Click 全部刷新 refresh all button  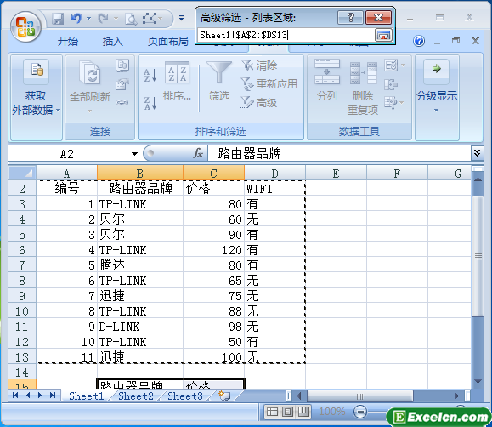pyautogui.click(x=90, y=87)
